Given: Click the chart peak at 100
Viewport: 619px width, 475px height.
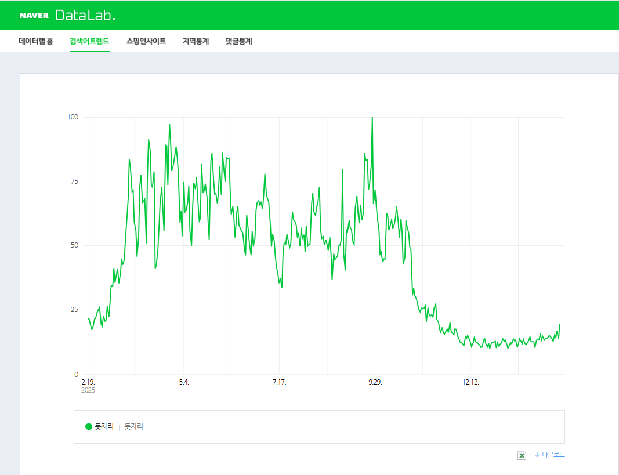Looking at the screenshot, I should click(x=372, y=118).
